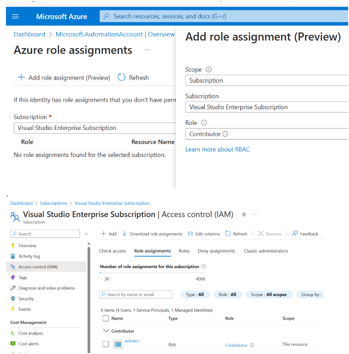Screen dimensions: 349x354
Task: Click the Cost alerts icon in sidebar
Action: click(13, 343)
